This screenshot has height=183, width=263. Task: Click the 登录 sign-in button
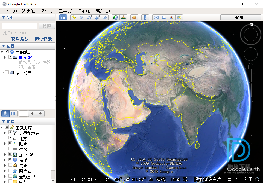(x=241, y=17)
